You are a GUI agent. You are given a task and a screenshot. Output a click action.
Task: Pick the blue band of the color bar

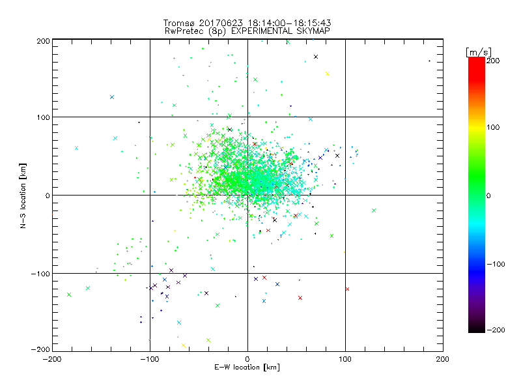tap(477, 271)
